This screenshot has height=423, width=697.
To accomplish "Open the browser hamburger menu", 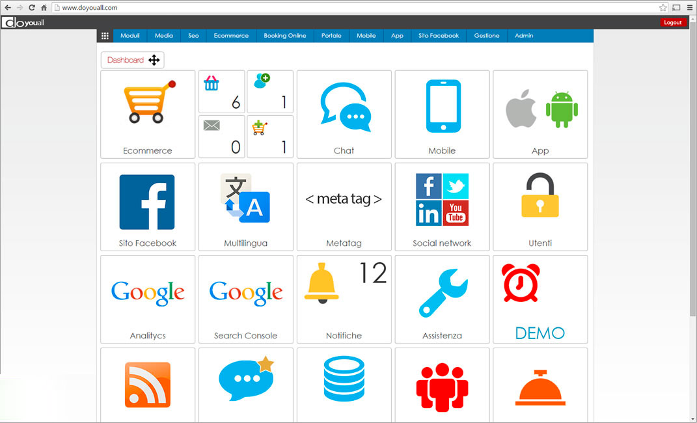I will tap(689, 8).
